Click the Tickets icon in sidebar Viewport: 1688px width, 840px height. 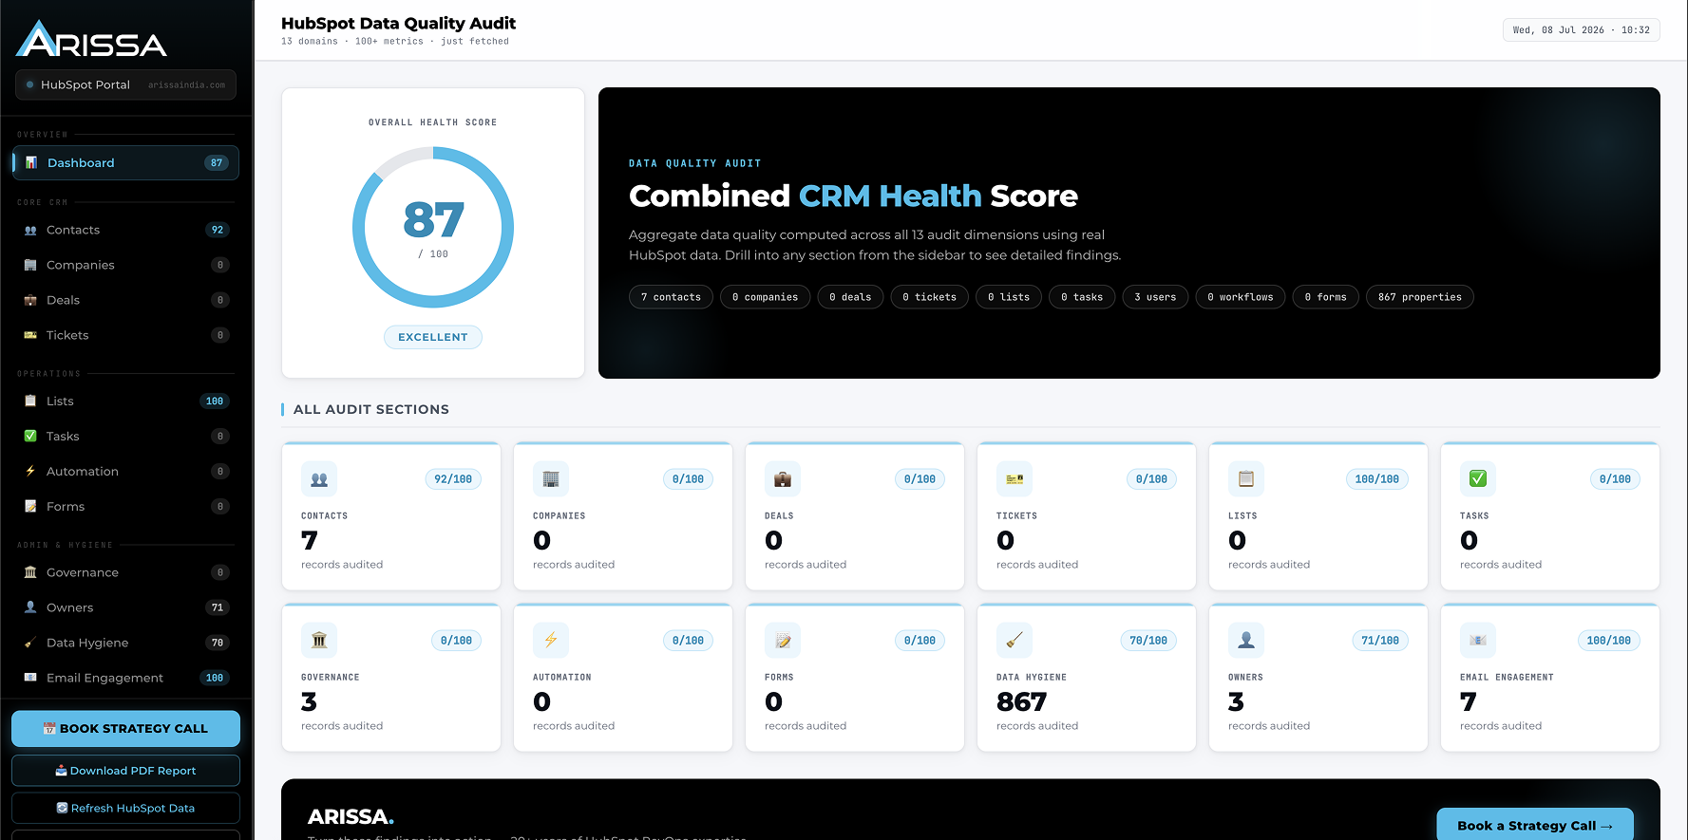click(x=30, y=335)
